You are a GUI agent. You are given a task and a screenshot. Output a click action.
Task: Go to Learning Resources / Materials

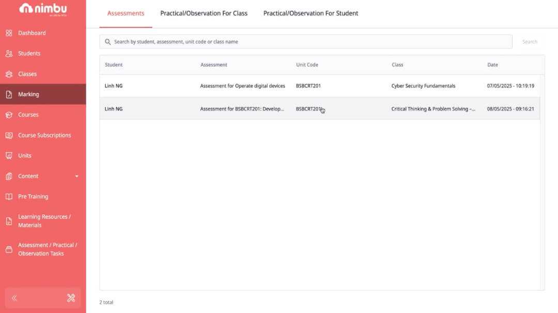tap(44, 221)
